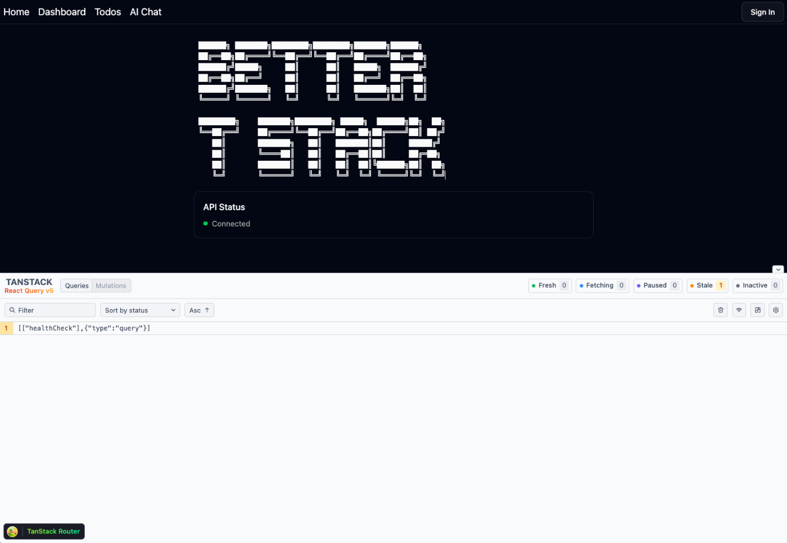
Task: Click the TanStack Router logo icon
Action: [12, 531]
